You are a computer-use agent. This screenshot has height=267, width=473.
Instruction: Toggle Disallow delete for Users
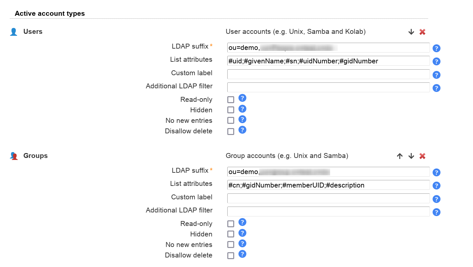pyautogui.click(x=231, y=131)
